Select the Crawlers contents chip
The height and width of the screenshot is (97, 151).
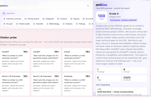tap(62, 19)
